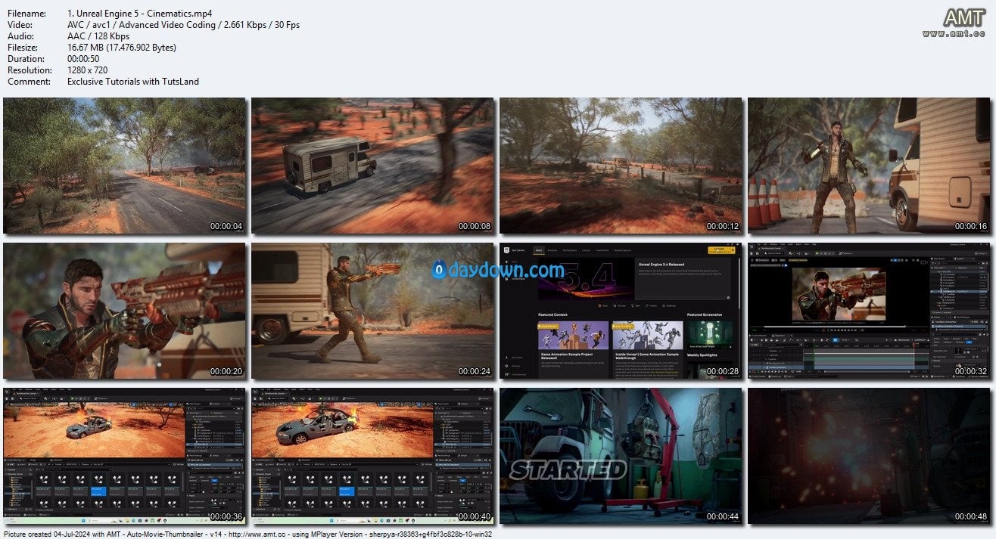The image size is (996, 539).
Task: Click the video codec line 'AVC / avc1'
Action: [89, 25]
